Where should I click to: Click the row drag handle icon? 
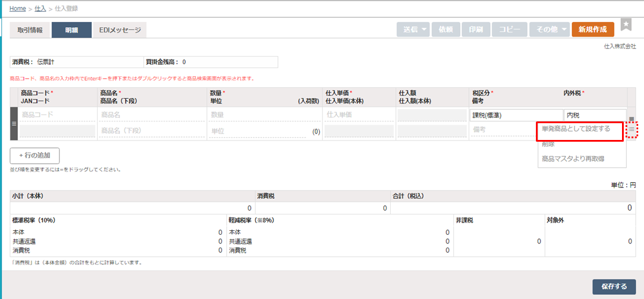[14, 124]
